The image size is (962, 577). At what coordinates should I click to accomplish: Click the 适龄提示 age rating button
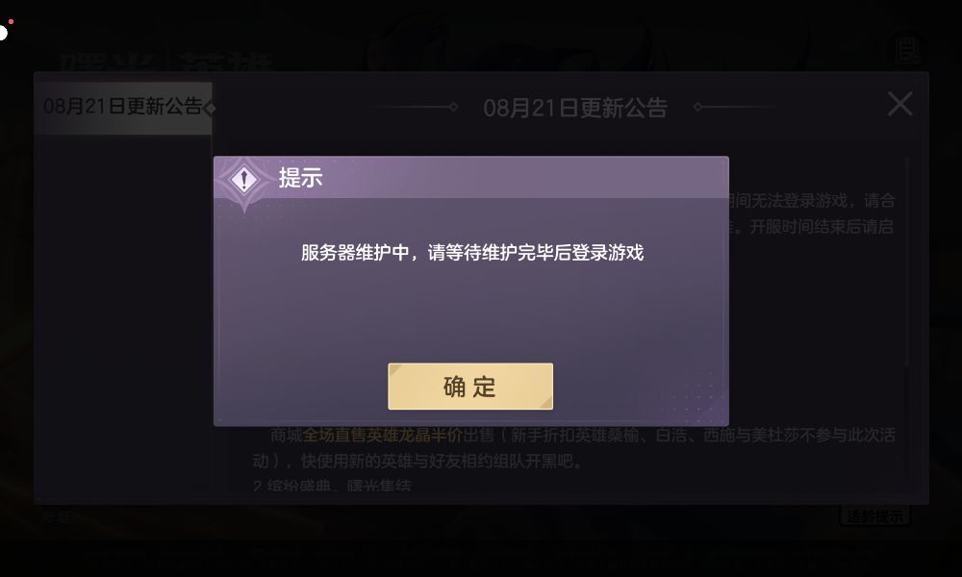(874, 516)
